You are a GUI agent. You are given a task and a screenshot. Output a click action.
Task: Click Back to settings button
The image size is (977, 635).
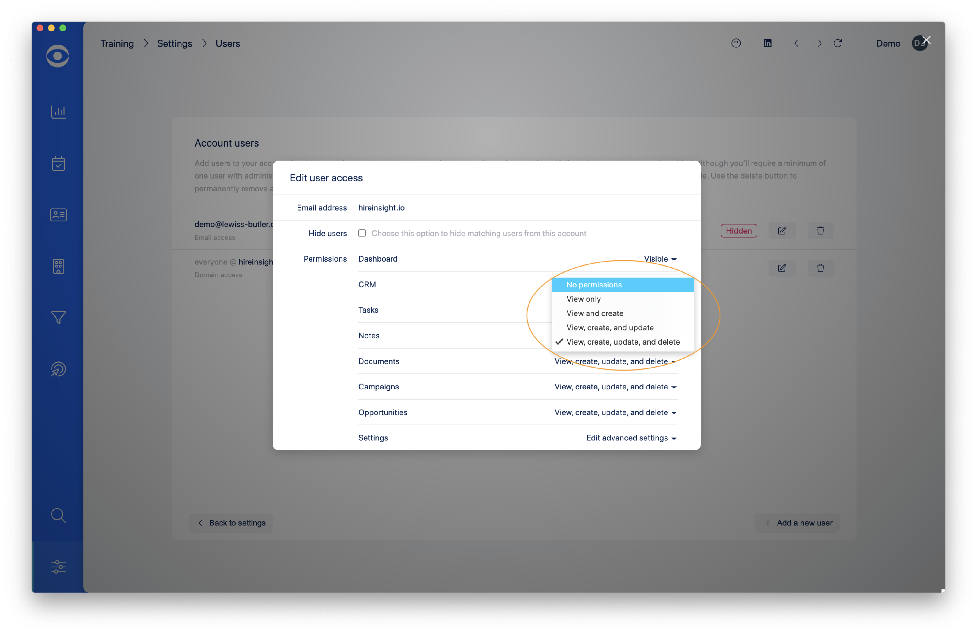[231, 523]
